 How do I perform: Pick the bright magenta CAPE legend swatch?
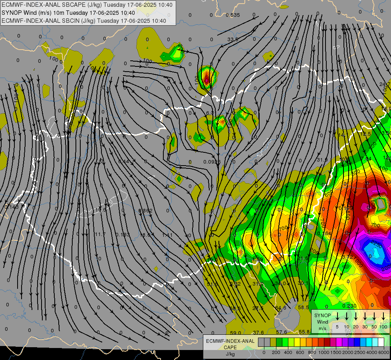339,342
